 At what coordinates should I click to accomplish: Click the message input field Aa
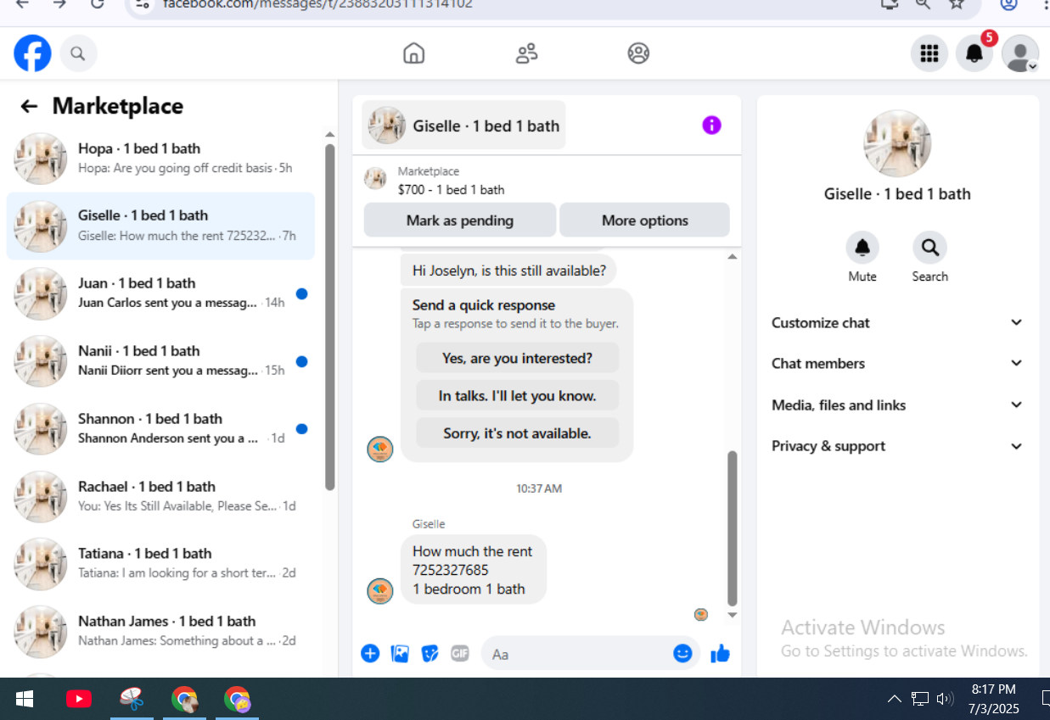pyautogui.click(x=577, y=654)
